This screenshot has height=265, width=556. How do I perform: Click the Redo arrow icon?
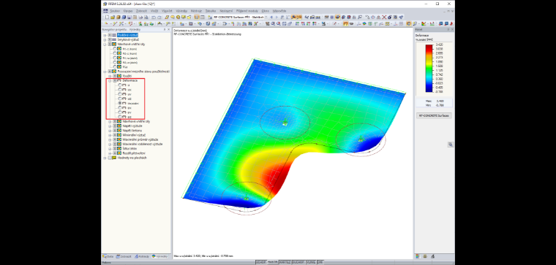click(159, 17)
